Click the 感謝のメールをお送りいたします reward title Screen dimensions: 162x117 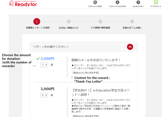(96, 60)
